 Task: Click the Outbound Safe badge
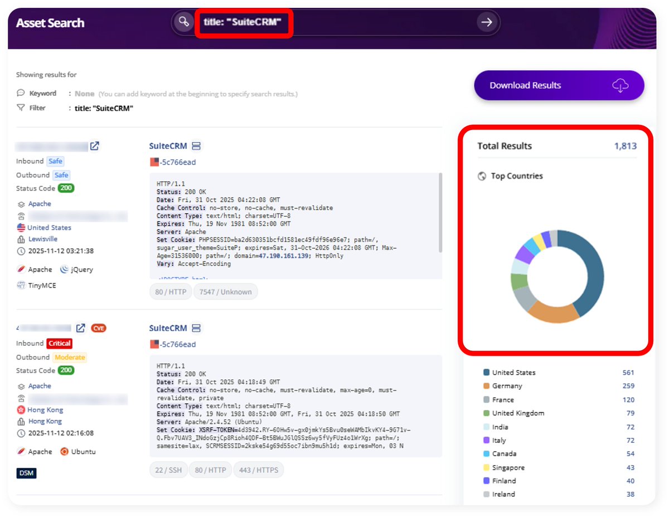point(61,175)
